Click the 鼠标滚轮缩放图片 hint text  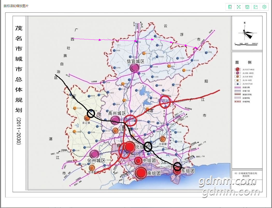tap(16, 6)
